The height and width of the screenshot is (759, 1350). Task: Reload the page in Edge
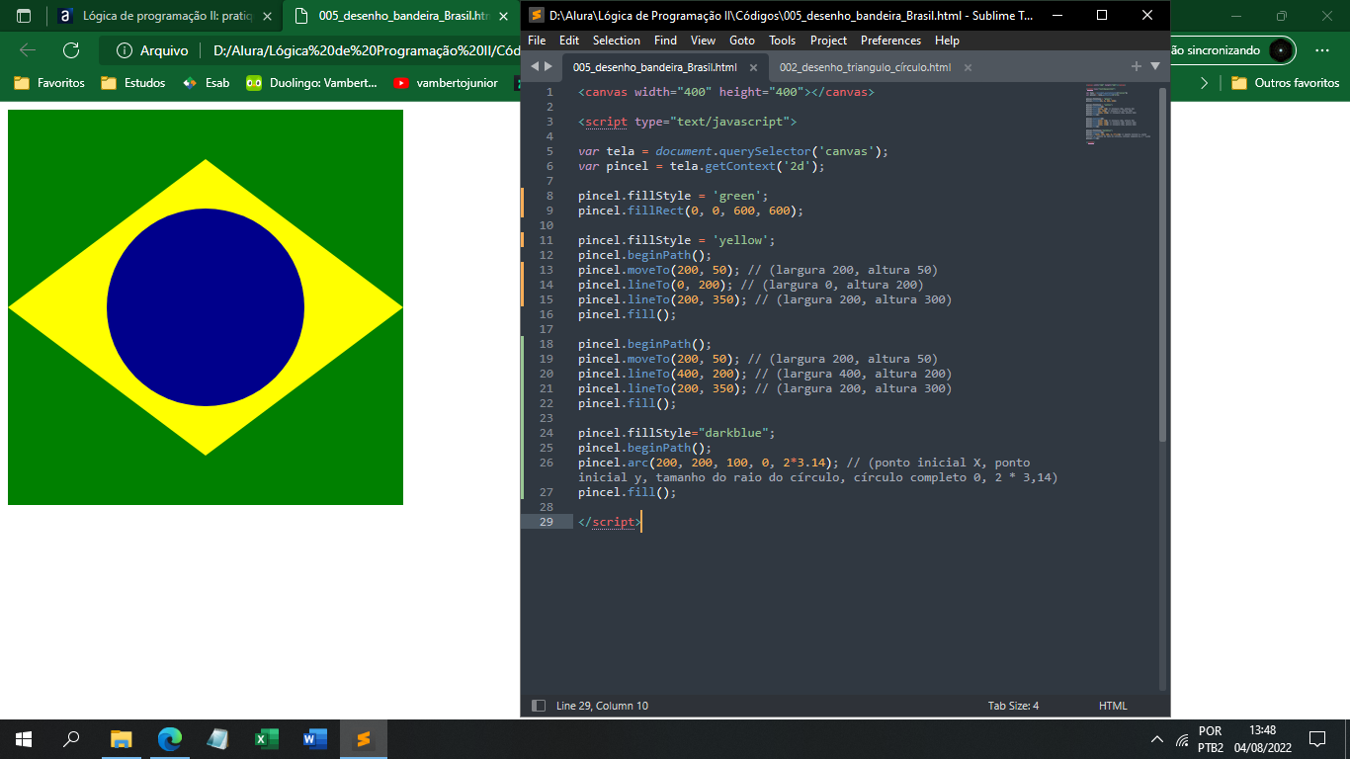tap(71, 50)
